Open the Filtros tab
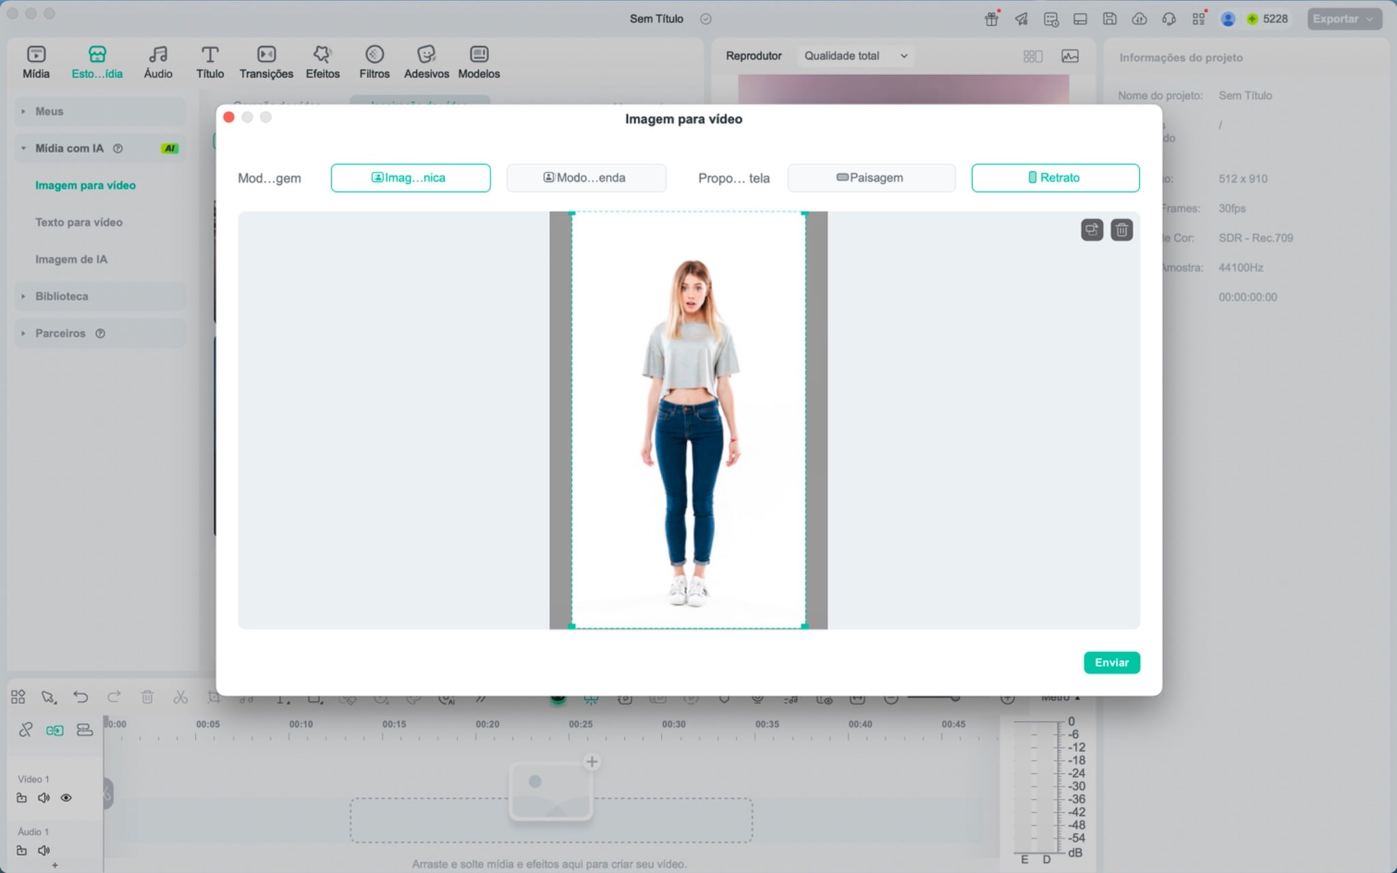Viewport: 1397px width, 873px height. 374,62
